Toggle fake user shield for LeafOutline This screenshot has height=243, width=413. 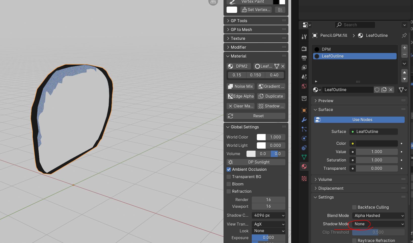377,90
